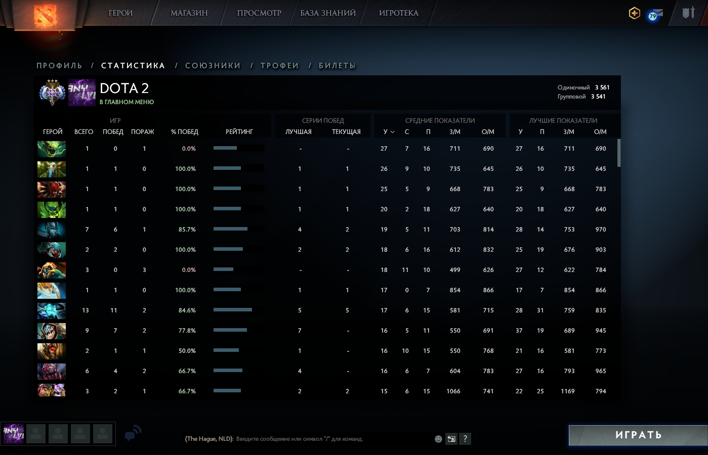Image resolution: width=708 pixels, height=455 pixels.
Task: Select hero portrait in row with 499 З/М average
Action: (x=52, y=270)
